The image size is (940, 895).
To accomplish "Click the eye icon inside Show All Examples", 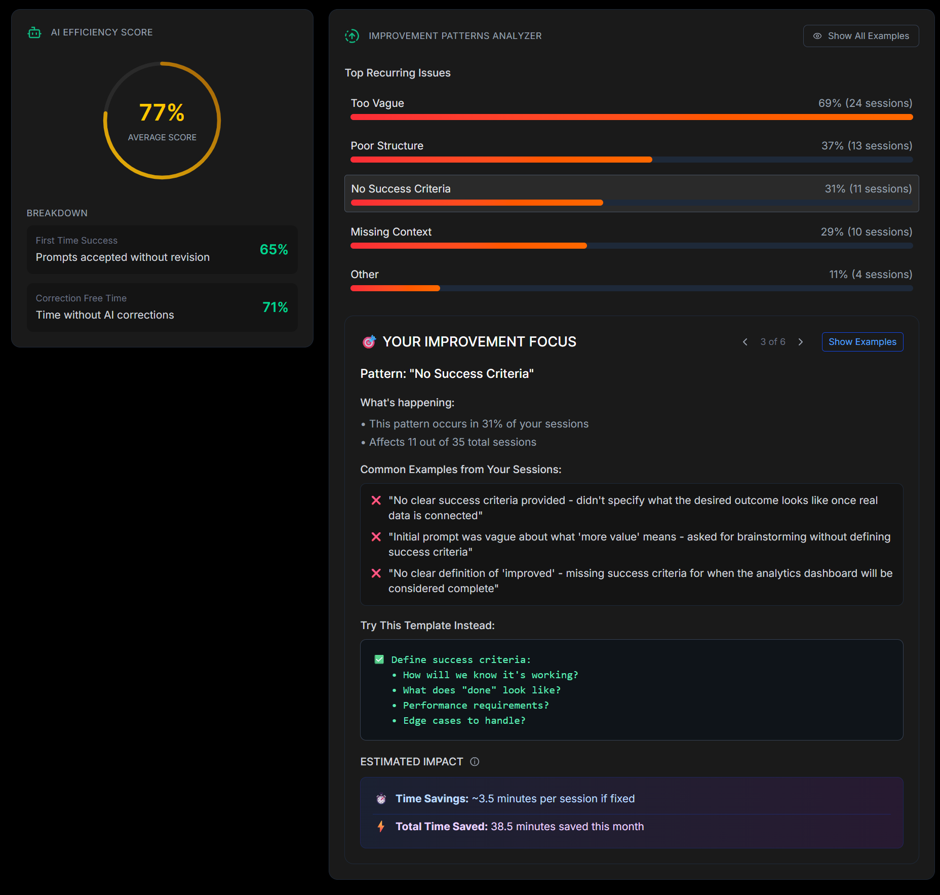I will [818, 35].
